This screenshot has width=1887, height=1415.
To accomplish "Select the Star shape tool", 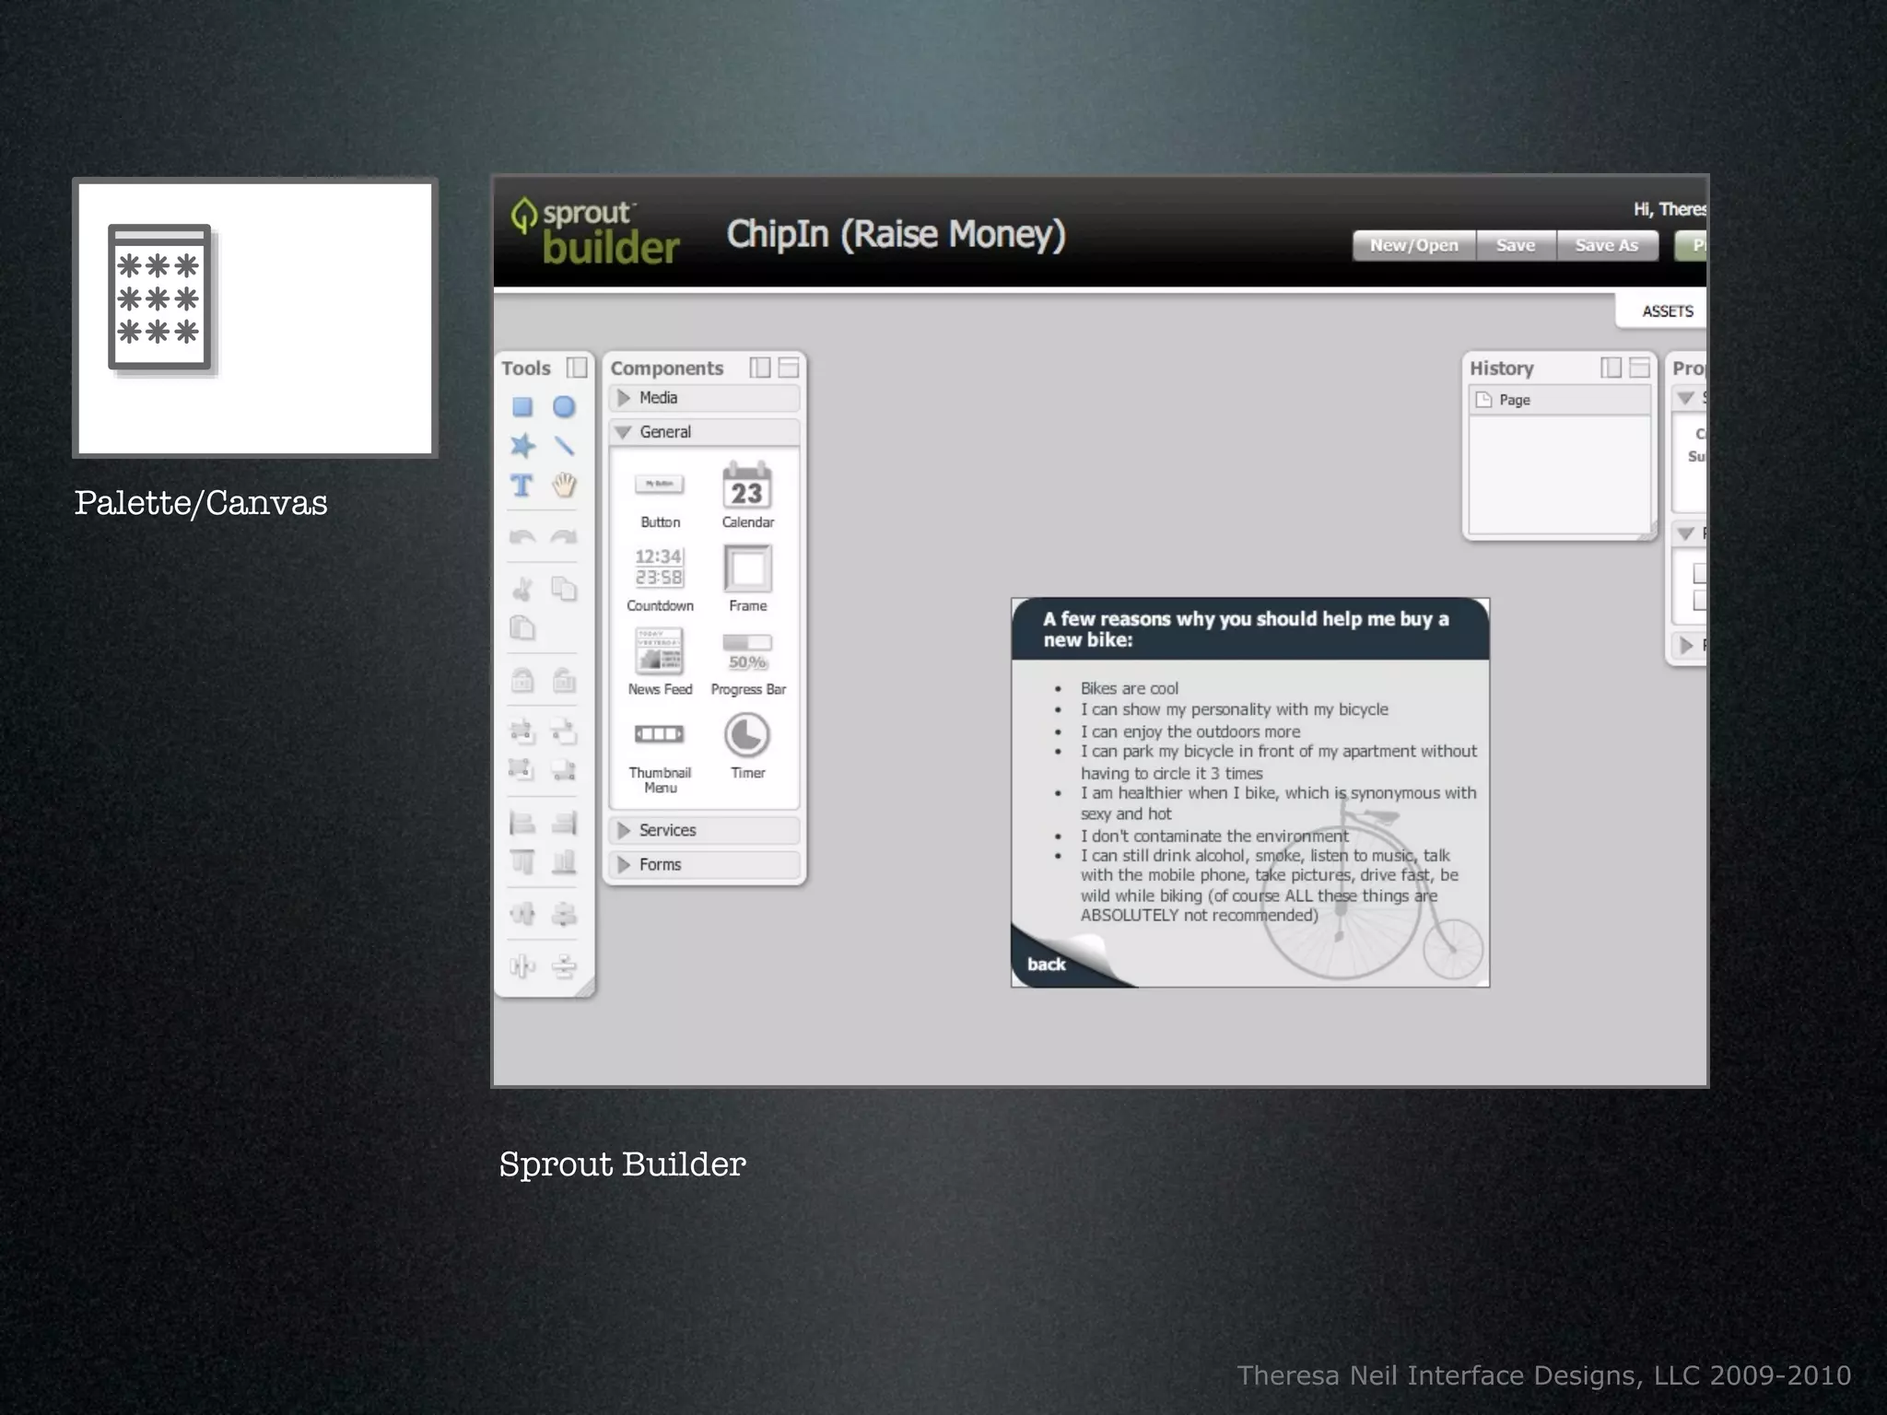I will (522, 446).
